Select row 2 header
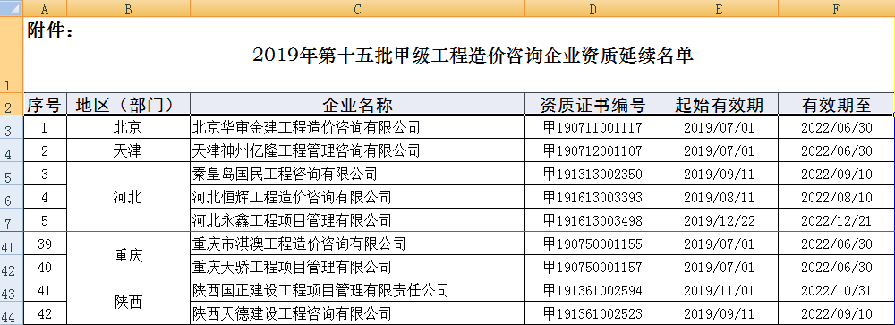The height and width of the screenshot is (325, 895). [12, 104]
